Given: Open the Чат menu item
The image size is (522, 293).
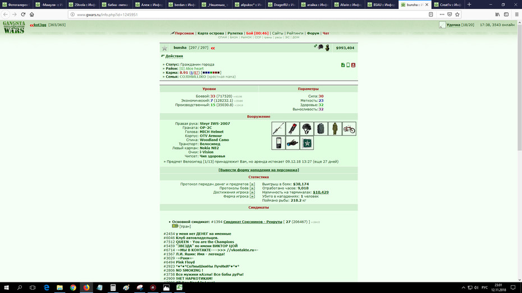Looking at the screenshot, I should pos(326,33).
